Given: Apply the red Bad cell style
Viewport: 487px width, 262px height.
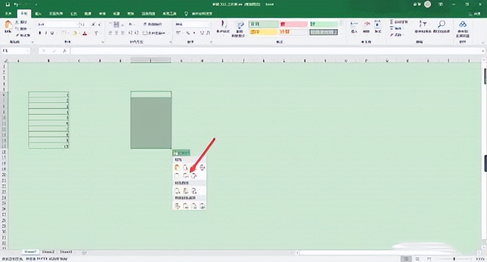Looking at the screenshot, I should click(x=294, y=24).
